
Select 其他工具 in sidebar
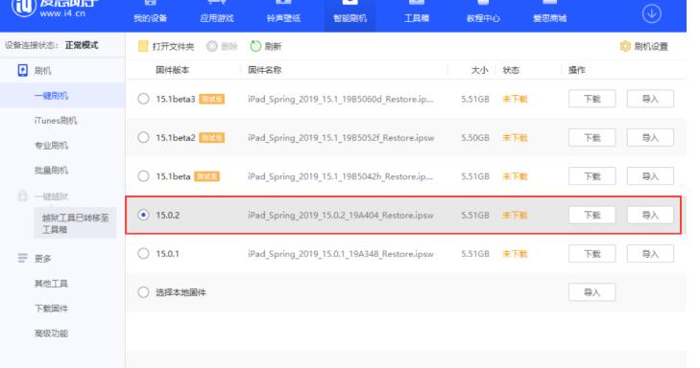(51, 284)
